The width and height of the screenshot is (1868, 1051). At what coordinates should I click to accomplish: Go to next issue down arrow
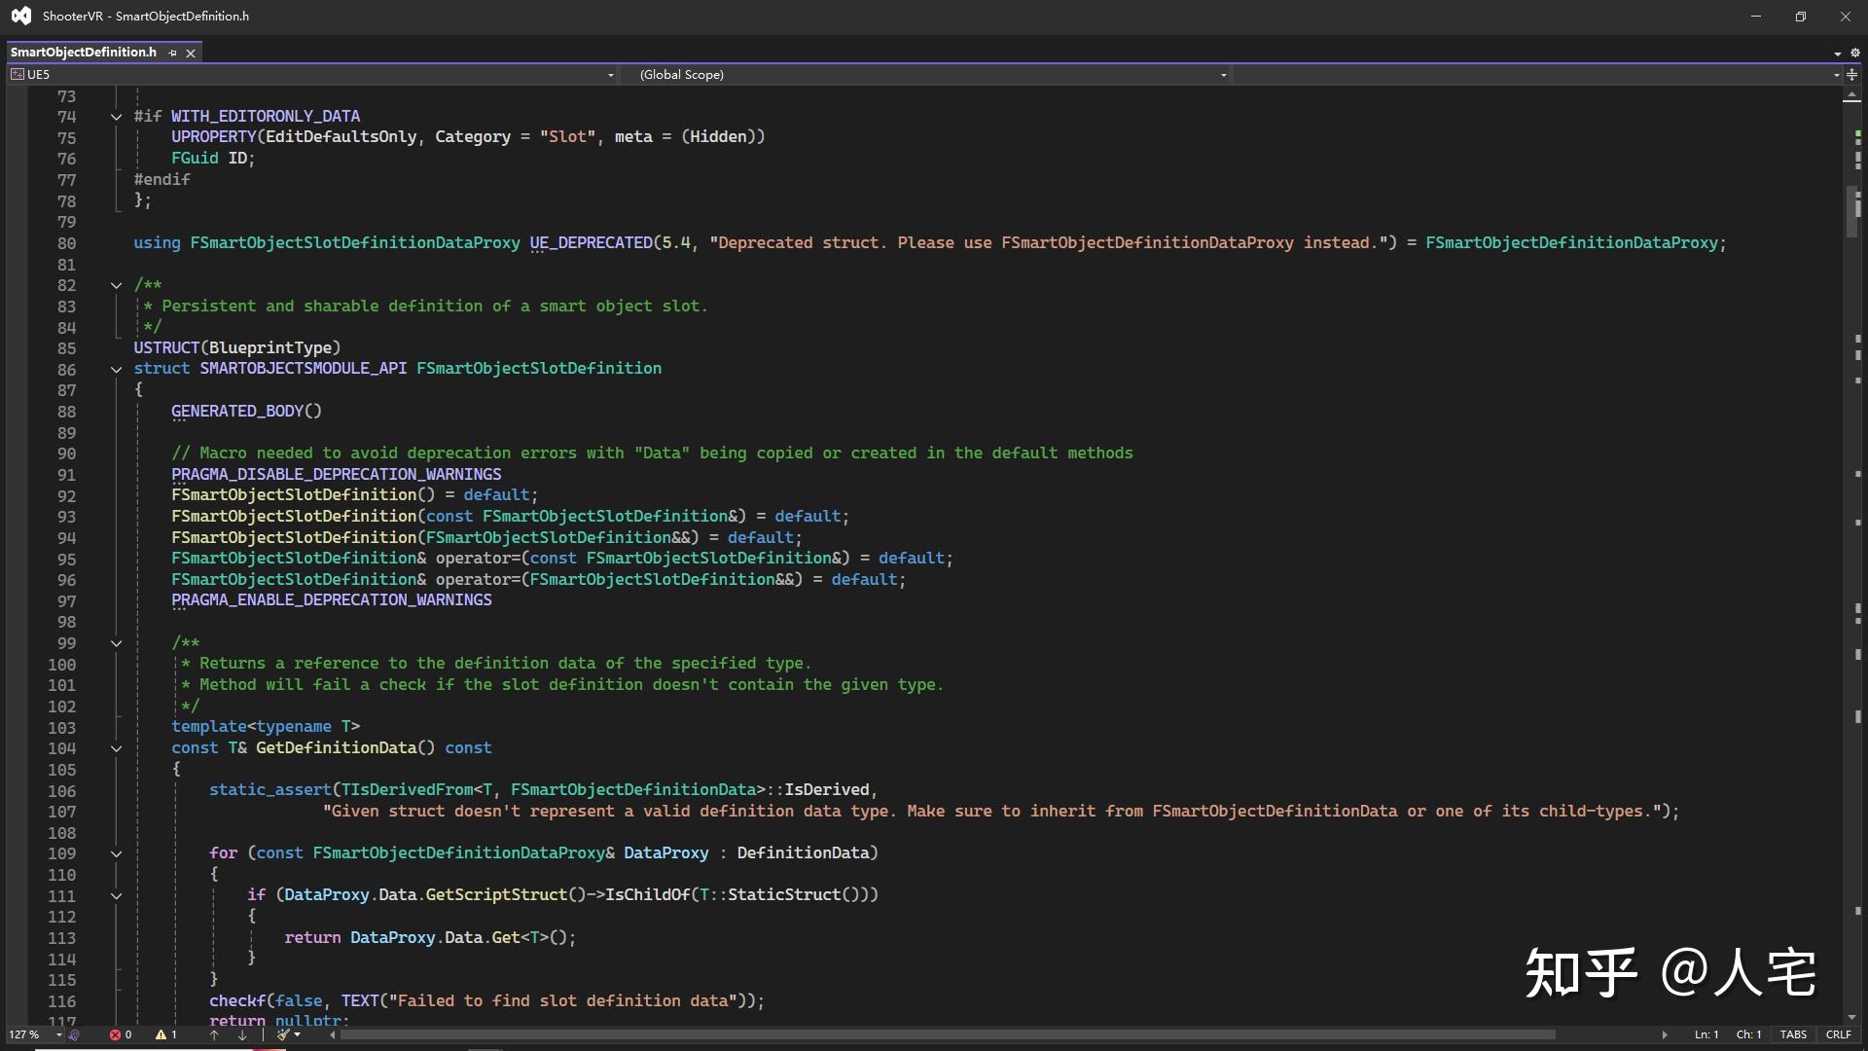pyautogui.click(x=242, y=1034)
